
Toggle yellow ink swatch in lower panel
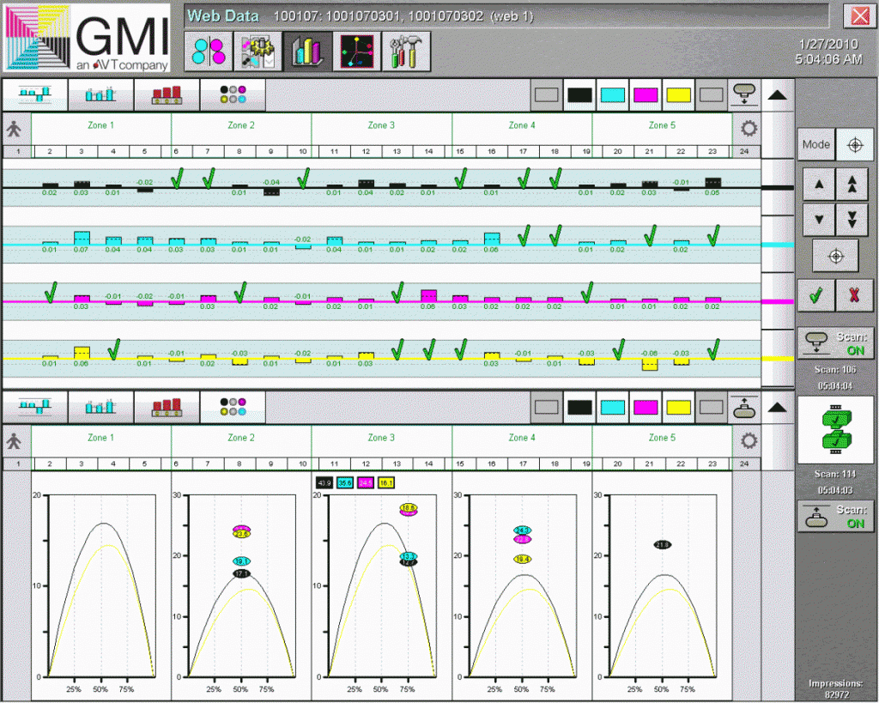point(678,407)
